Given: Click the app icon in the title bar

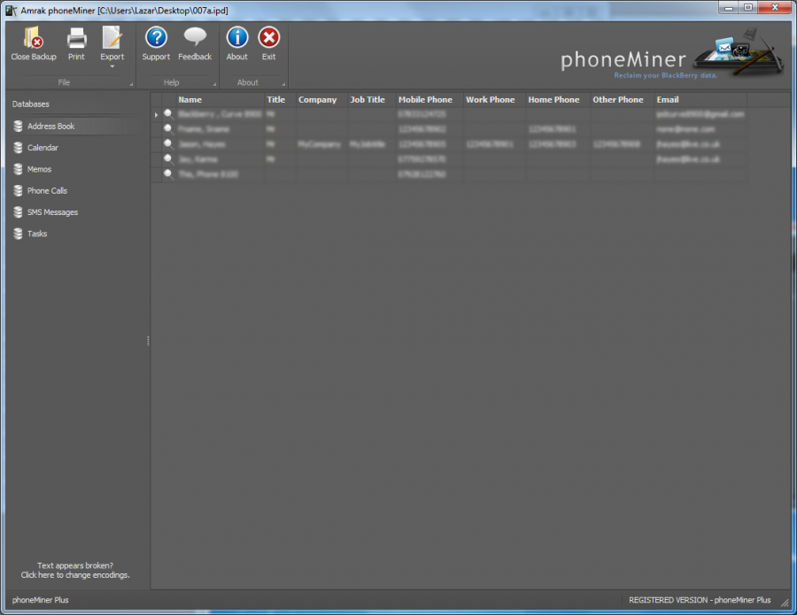Looking at the screenshot, I should 11,10.
